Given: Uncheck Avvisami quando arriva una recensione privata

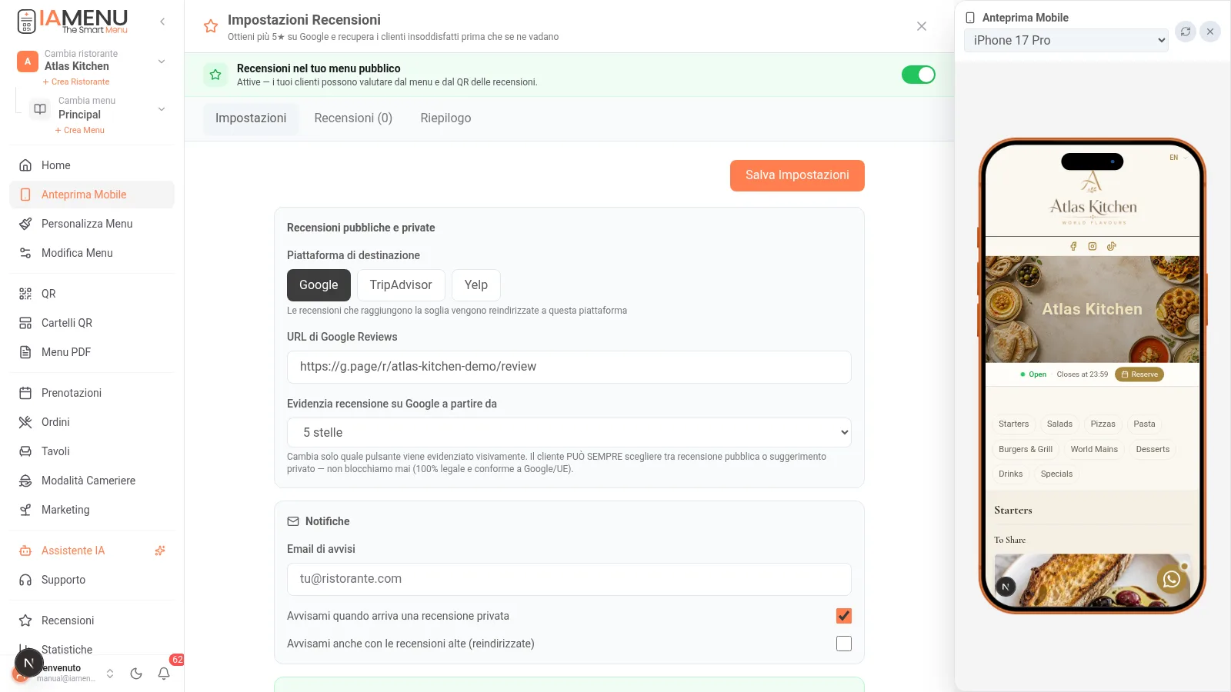Looking at the screenshot, I should [844, 616].
